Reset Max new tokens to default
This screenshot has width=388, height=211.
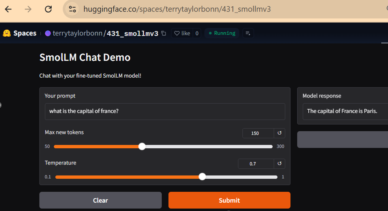pos(279,133)
